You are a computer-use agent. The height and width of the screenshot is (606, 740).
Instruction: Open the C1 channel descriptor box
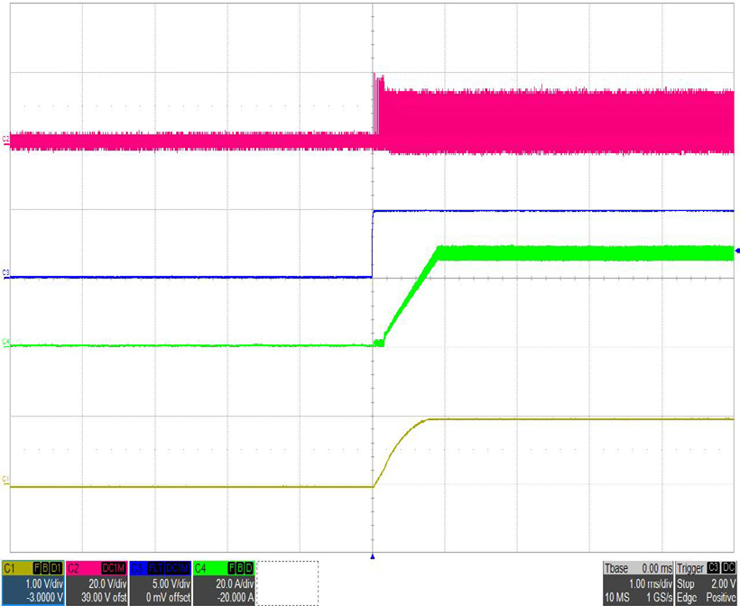(x=32, y=583)
